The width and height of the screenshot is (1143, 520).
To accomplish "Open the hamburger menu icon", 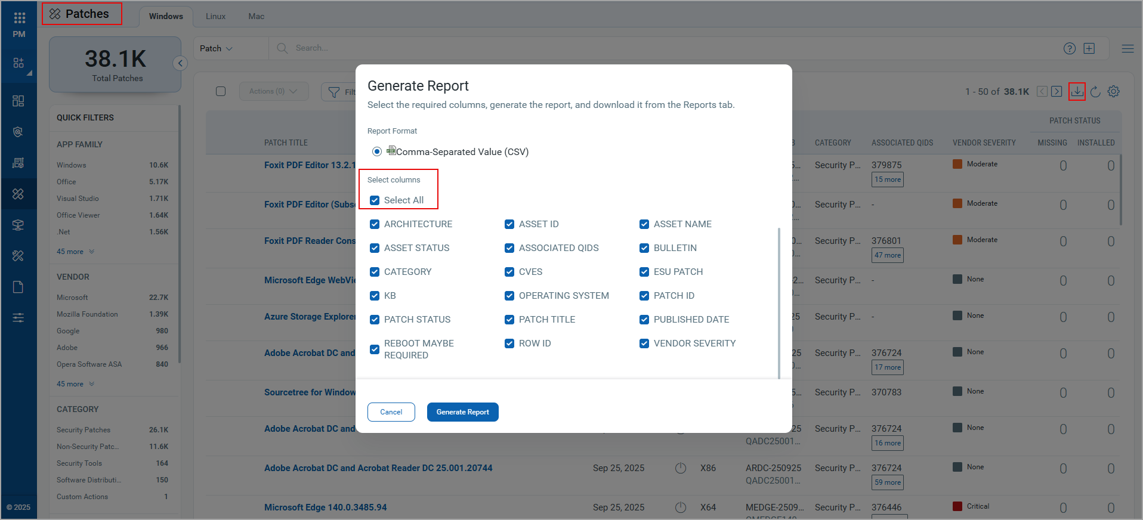I will [x=1127, y=49].
